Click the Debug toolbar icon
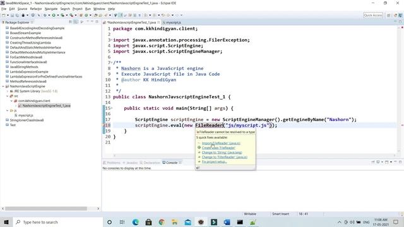Image resolution: width=404 pixels, height=227 pixels. point(45,15)
